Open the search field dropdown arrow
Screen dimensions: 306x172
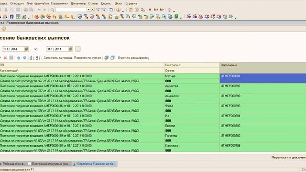(88, 10)
